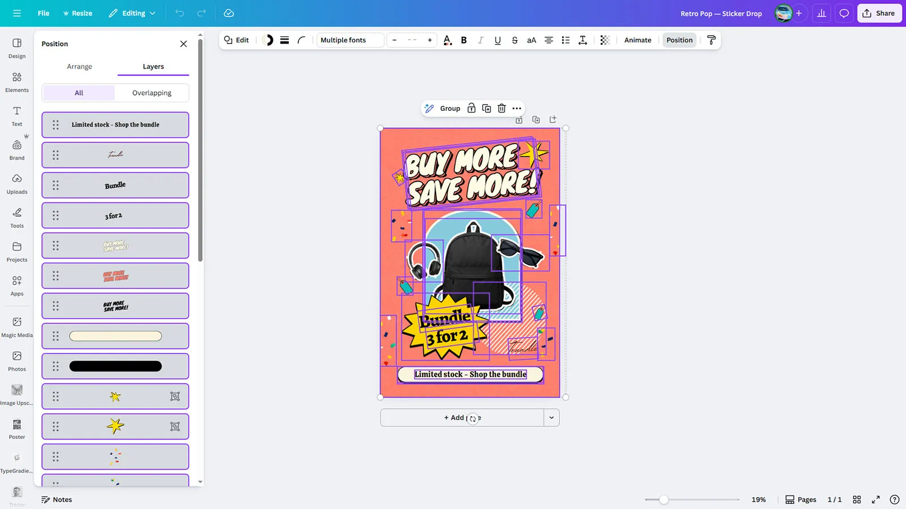Open the Elements panel in the sidebar

pyautogui.click(x=17, y=82)
